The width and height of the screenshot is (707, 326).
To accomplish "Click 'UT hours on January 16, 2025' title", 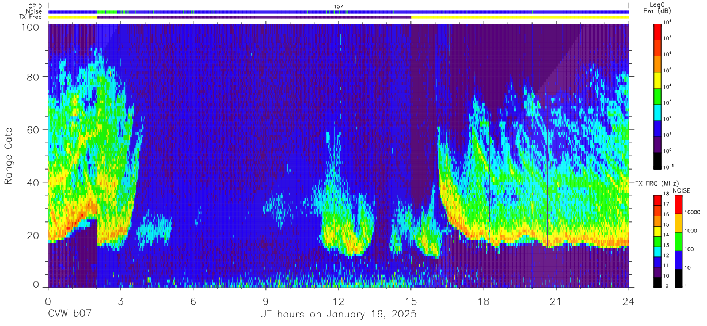I will (x=339, y=315).
